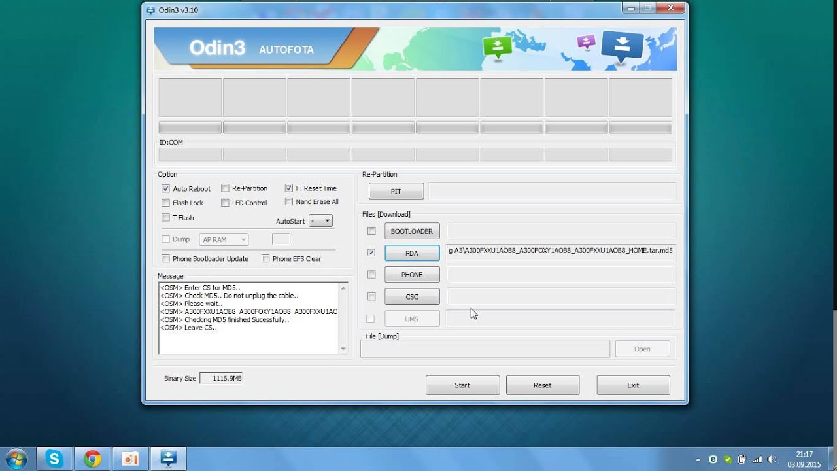Untick the PDA file checkbox
The width and height of the screenshot is (837, 471).
371,253
